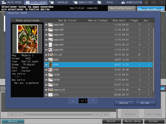Viewport: 166px width, 124px height.
Task: Click the sample03 thumbnail icon
Action: pyautogui.click(x=50, y=40)
